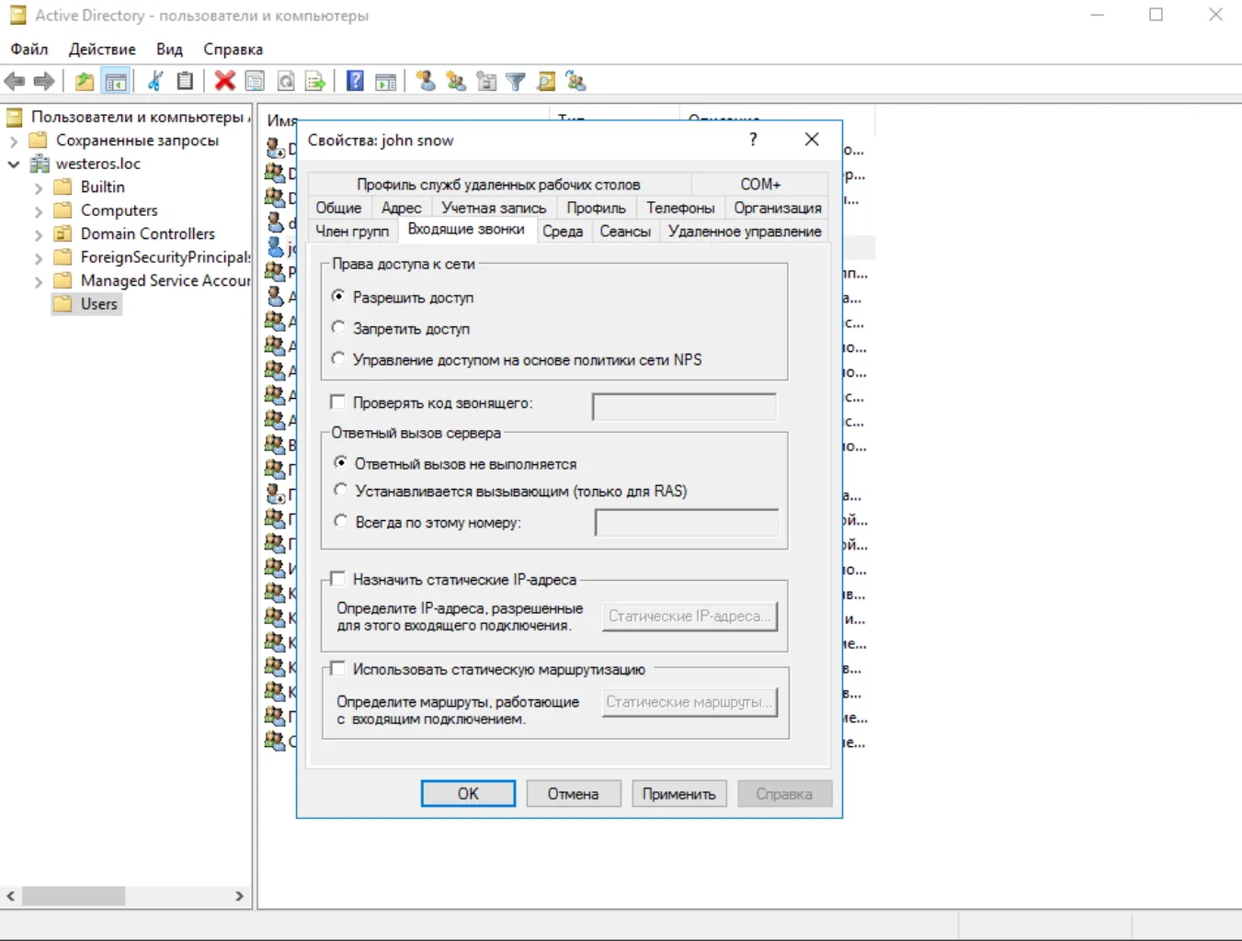Click the Refresh toolbar icon
The height and width of the screenshot is (941, 1242).
click(286, 82)
